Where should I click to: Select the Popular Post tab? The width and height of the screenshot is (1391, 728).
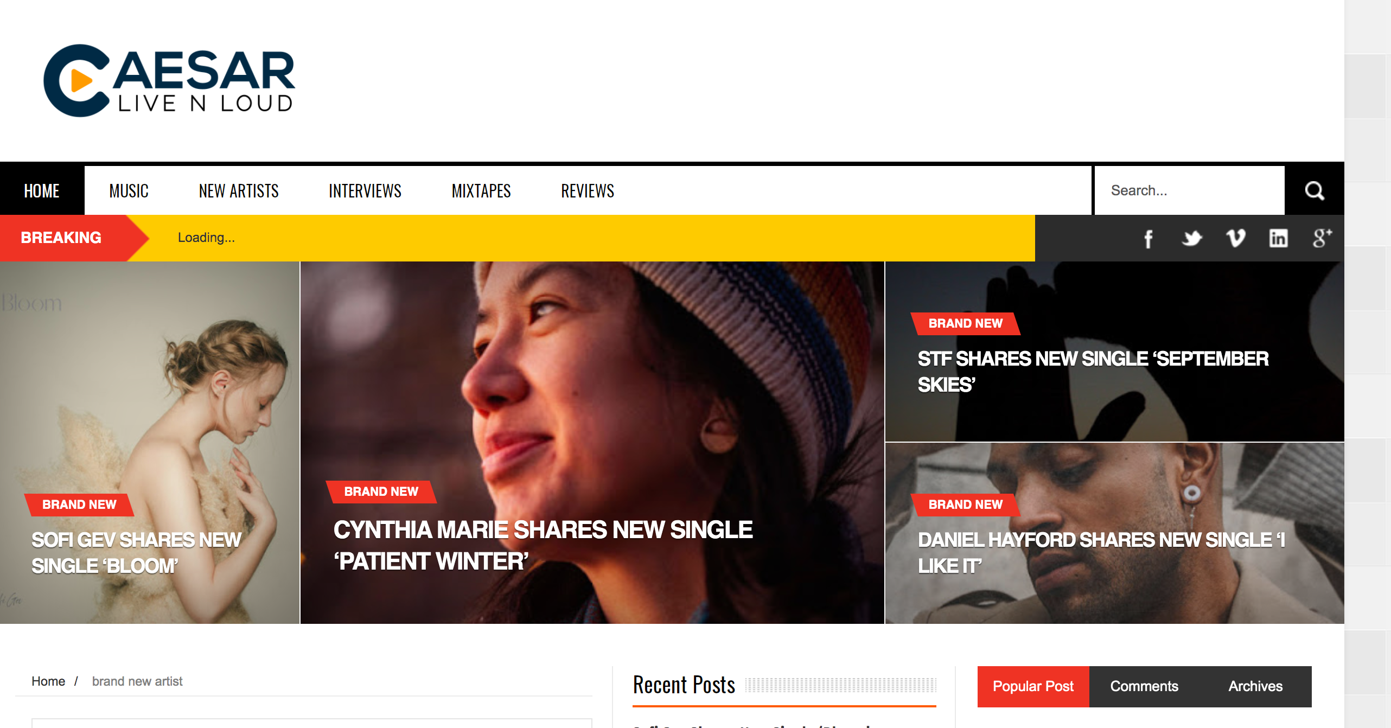1033,686
